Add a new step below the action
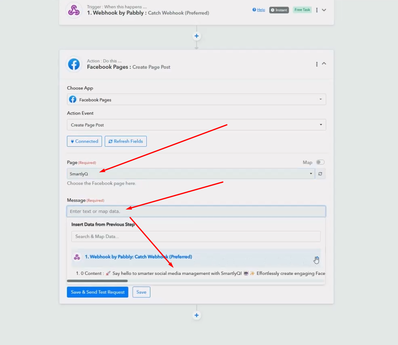398x345 pixels. (196, 315)
